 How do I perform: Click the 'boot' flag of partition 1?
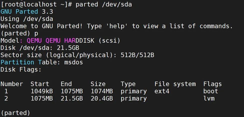tap(210, 91)
